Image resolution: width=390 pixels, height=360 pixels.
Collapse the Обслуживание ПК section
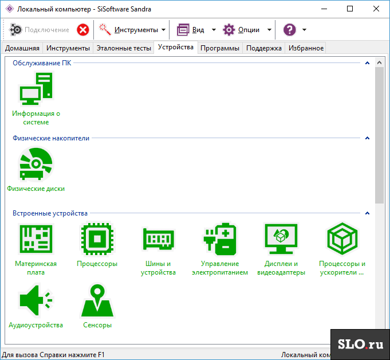coord(367,63)
